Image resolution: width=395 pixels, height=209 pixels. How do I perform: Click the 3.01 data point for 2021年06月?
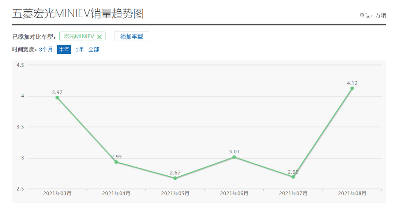pyautogui.click(x=234, y=157)
